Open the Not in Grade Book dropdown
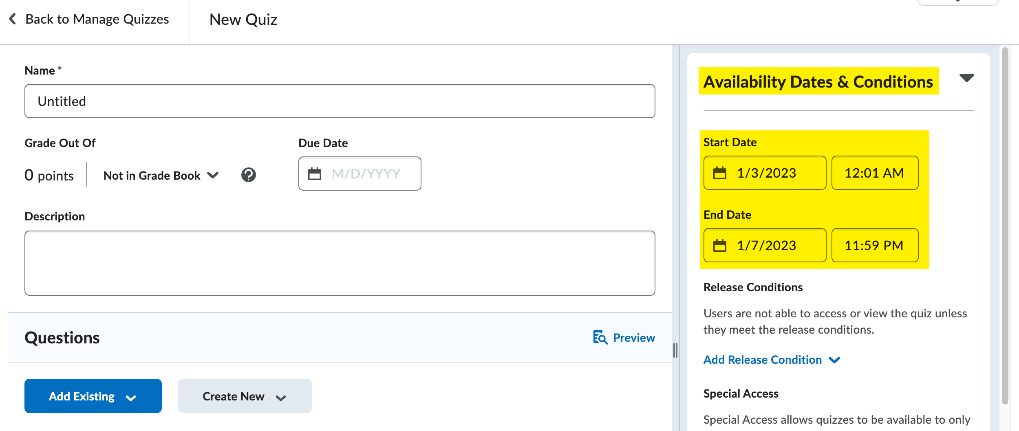The height and width of the screenshot is (431, 1019). pyautogui.click(x=161, y=176)
